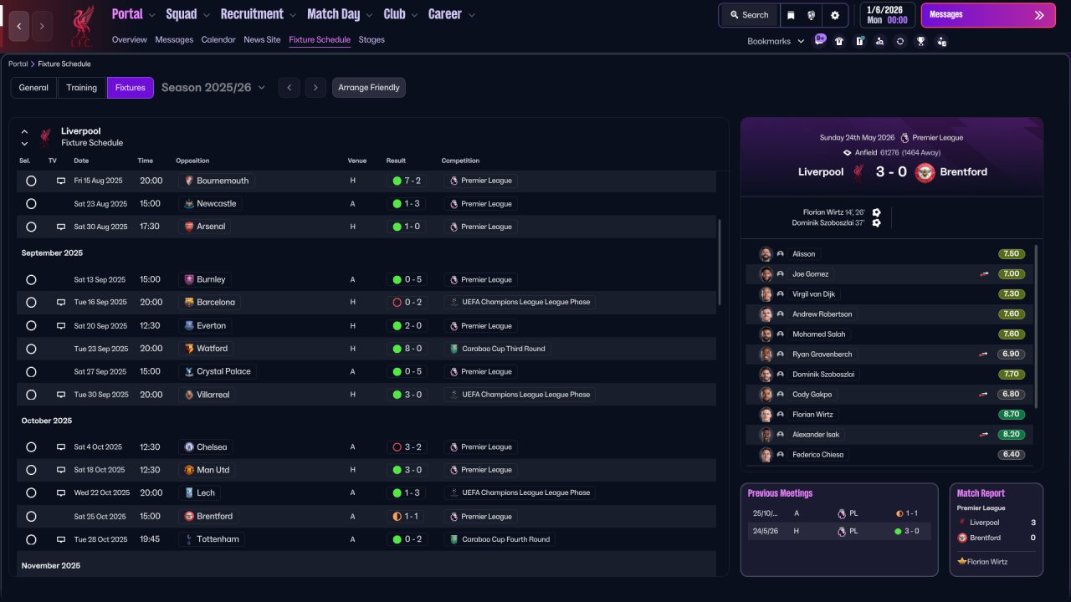Sort fixtures by the Date column header
1071x602 pixels.
(81, 161)
